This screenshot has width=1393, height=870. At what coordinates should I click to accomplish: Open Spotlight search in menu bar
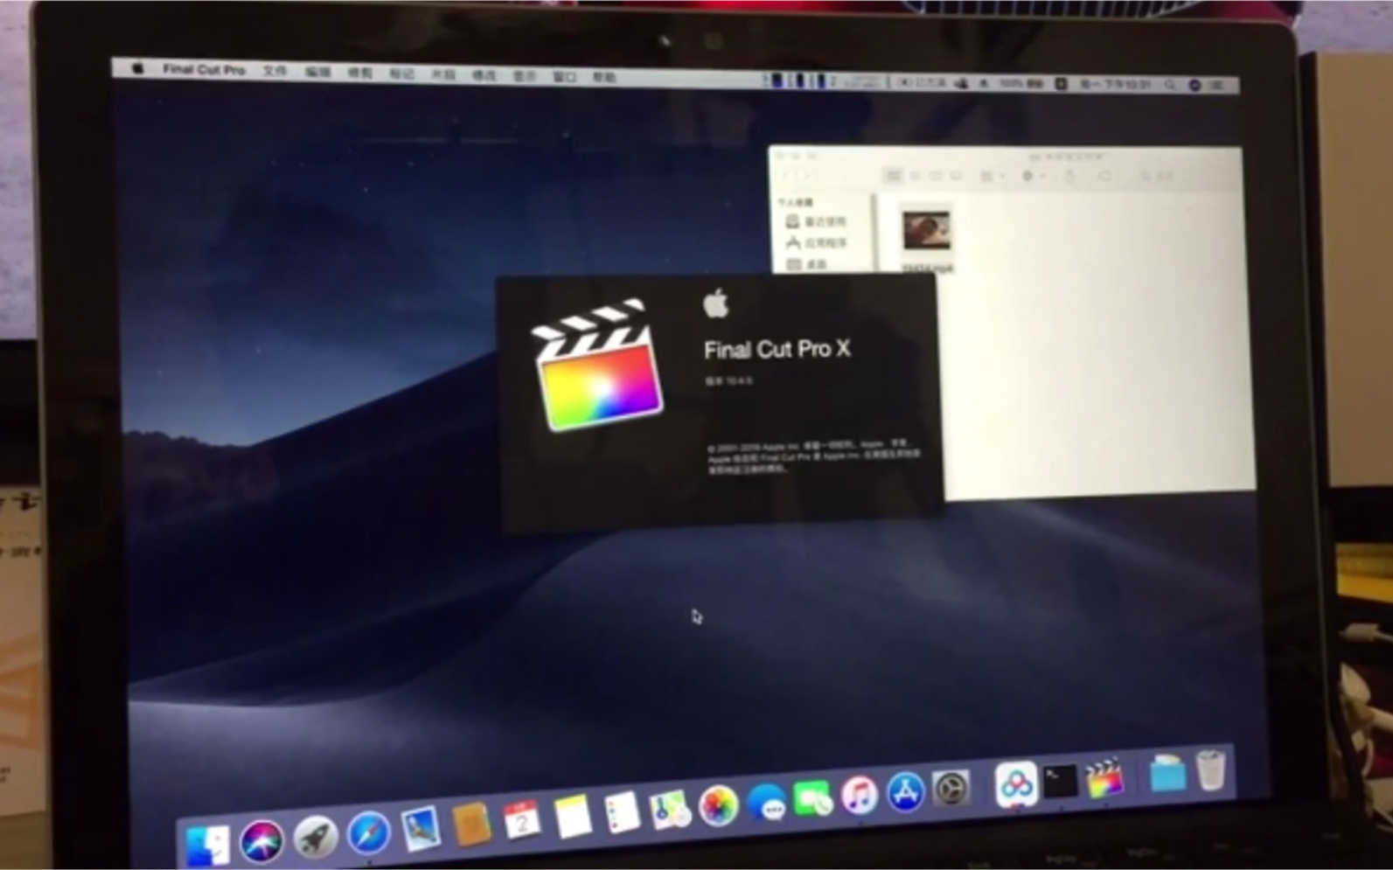1169,85
